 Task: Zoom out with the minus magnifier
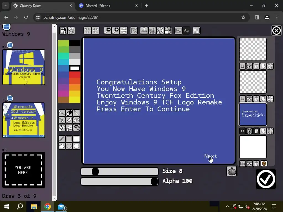(108, 30)
